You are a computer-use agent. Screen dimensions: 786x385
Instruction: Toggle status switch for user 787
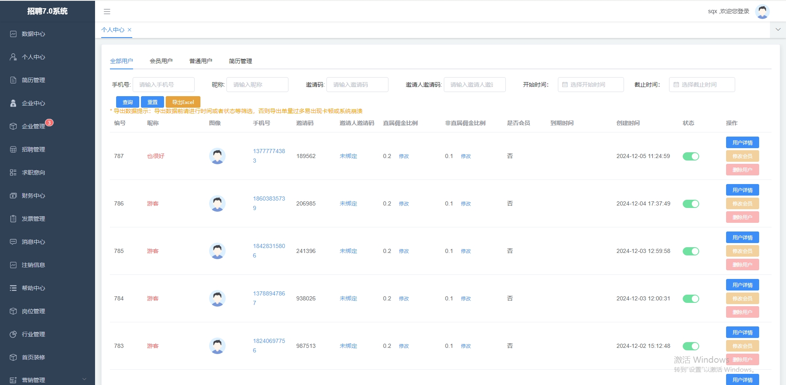coord(691,156)
